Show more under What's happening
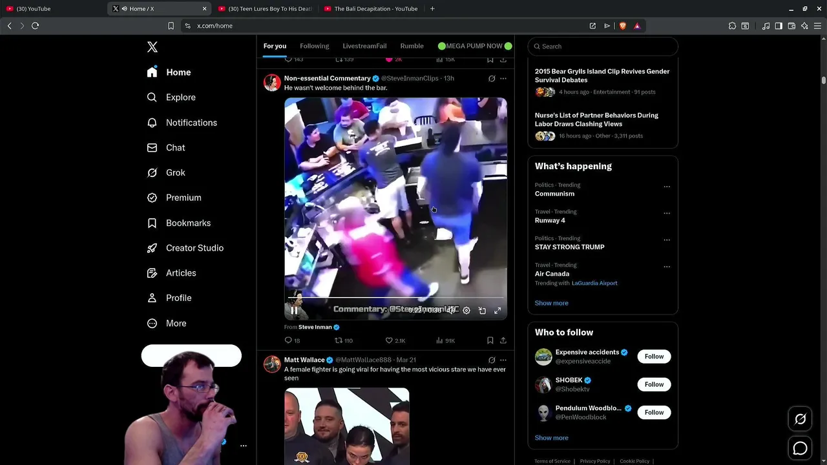This screenshot has width=827, height=465. point(551,303)
